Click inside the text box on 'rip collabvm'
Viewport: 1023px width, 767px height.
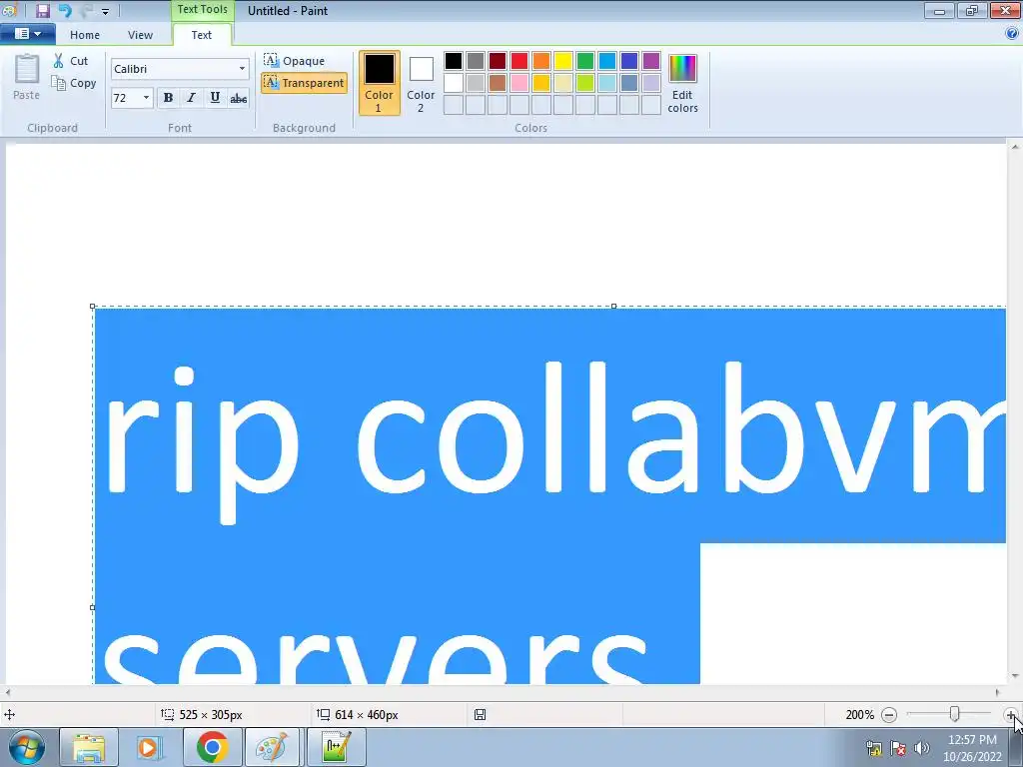pyautogui.click(x=556, y=443)
